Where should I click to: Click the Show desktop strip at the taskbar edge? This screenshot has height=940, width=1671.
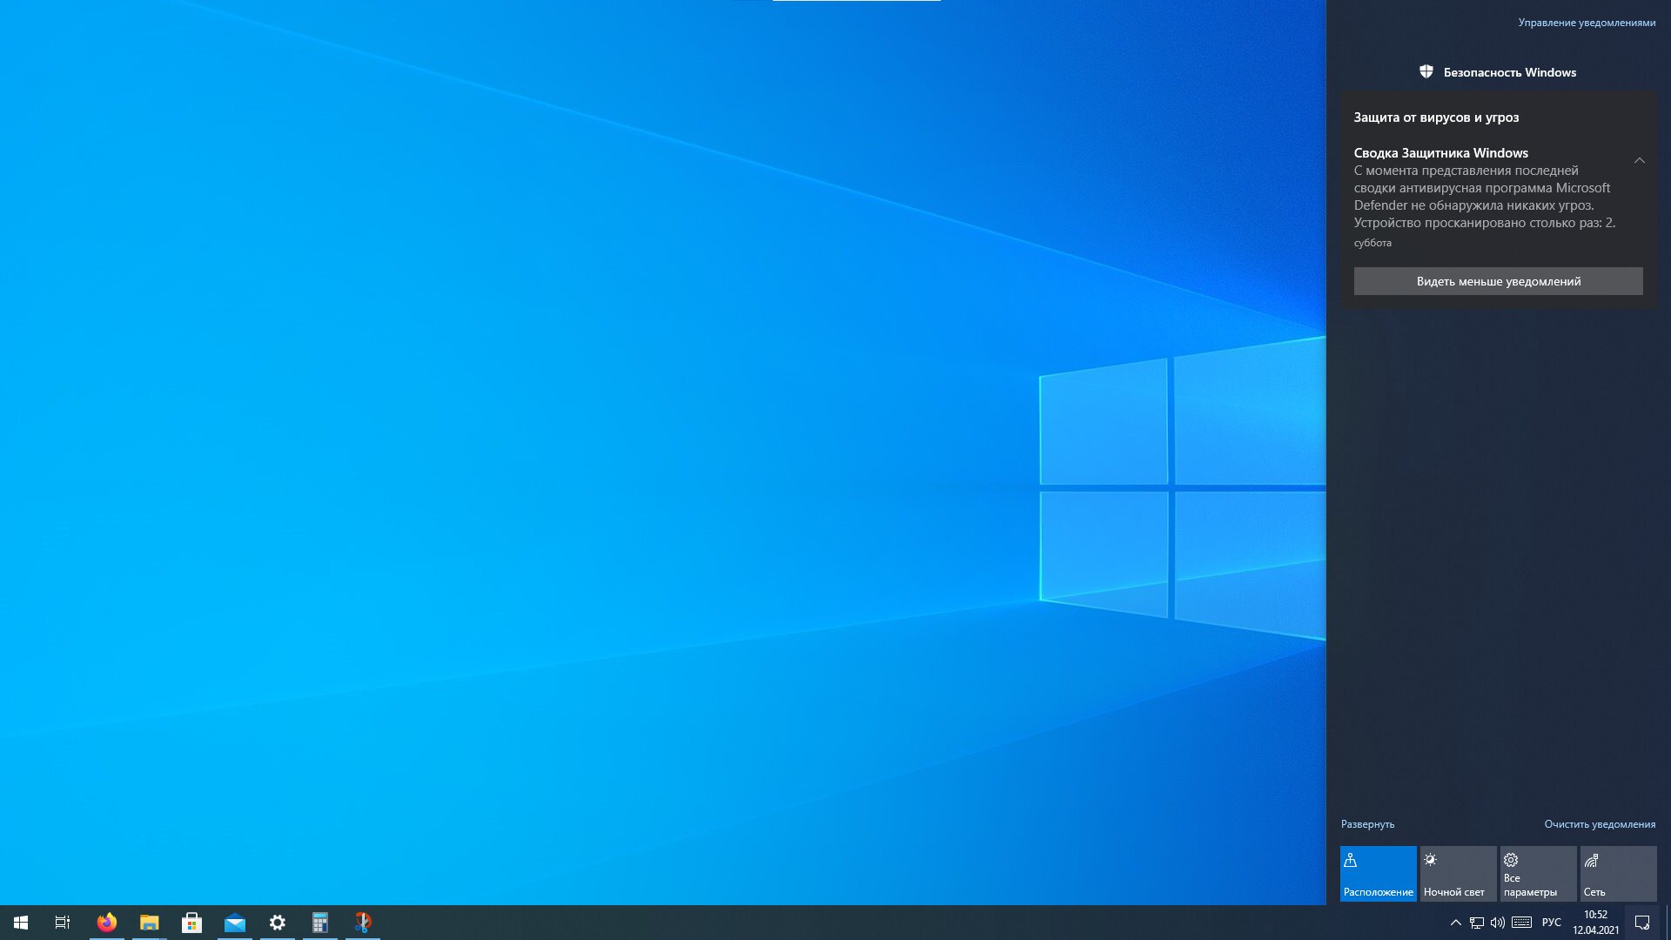[1668, 923]
